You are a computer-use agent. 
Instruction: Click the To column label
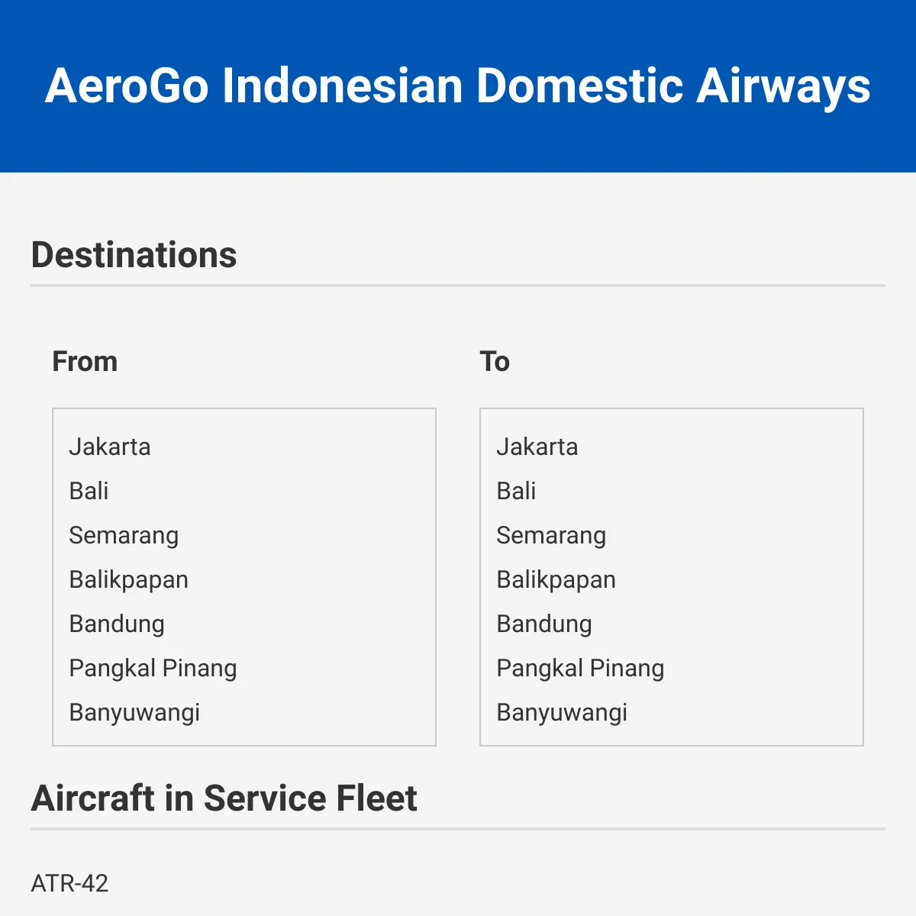495,362
